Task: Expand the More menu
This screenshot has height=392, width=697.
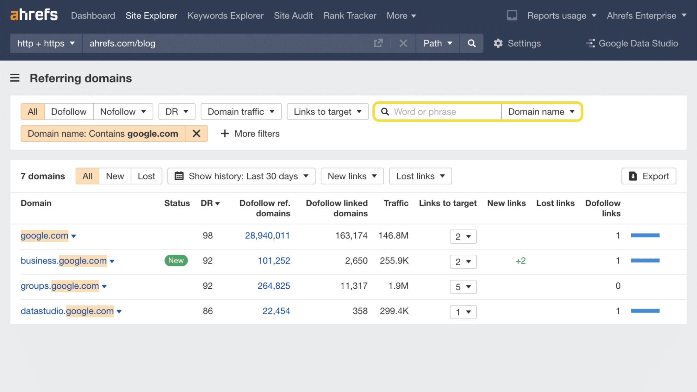Action: [401, 15]
